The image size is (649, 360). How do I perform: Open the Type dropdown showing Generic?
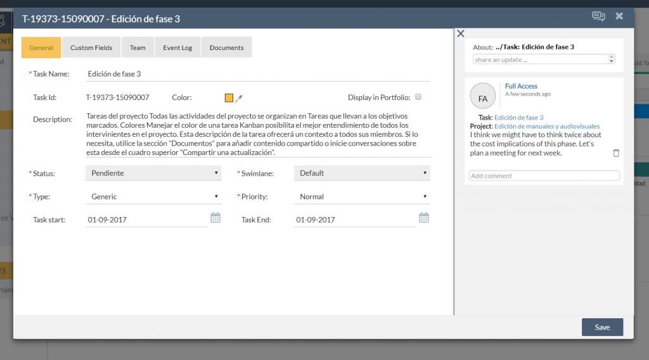pyautogui.click(x=153, y=197)
